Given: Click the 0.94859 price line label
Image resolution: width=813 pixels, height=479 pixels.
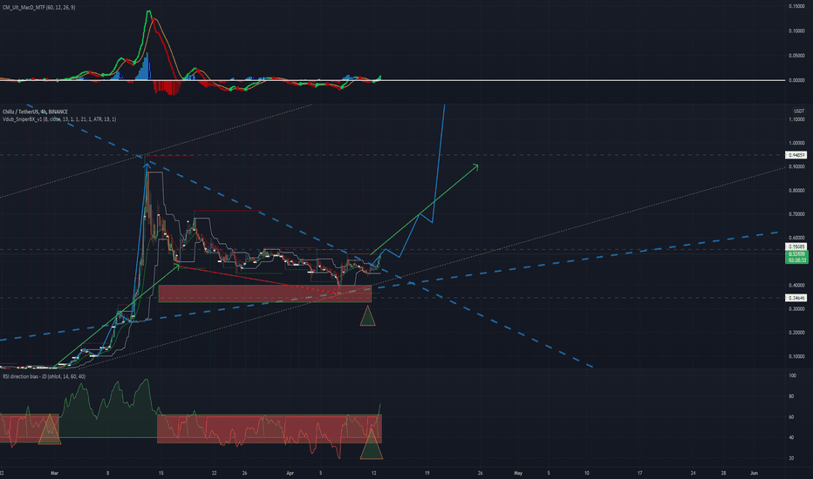Looking at the screenshot, I should (x=796, y=155).
